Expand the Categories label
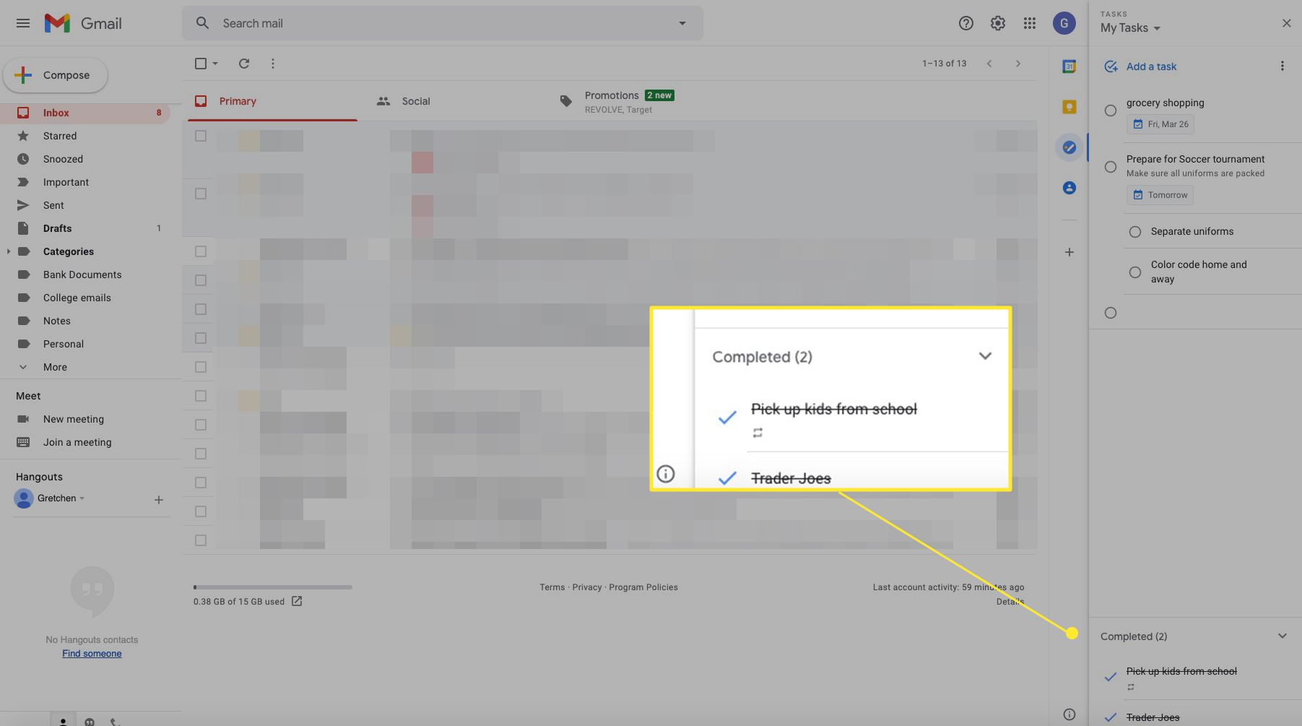The width and height of the screenshot is (1302, 726). click(8, 251)
